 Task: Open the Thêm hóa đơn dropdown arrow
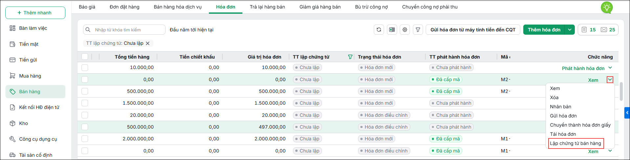[x=570, y=30]
